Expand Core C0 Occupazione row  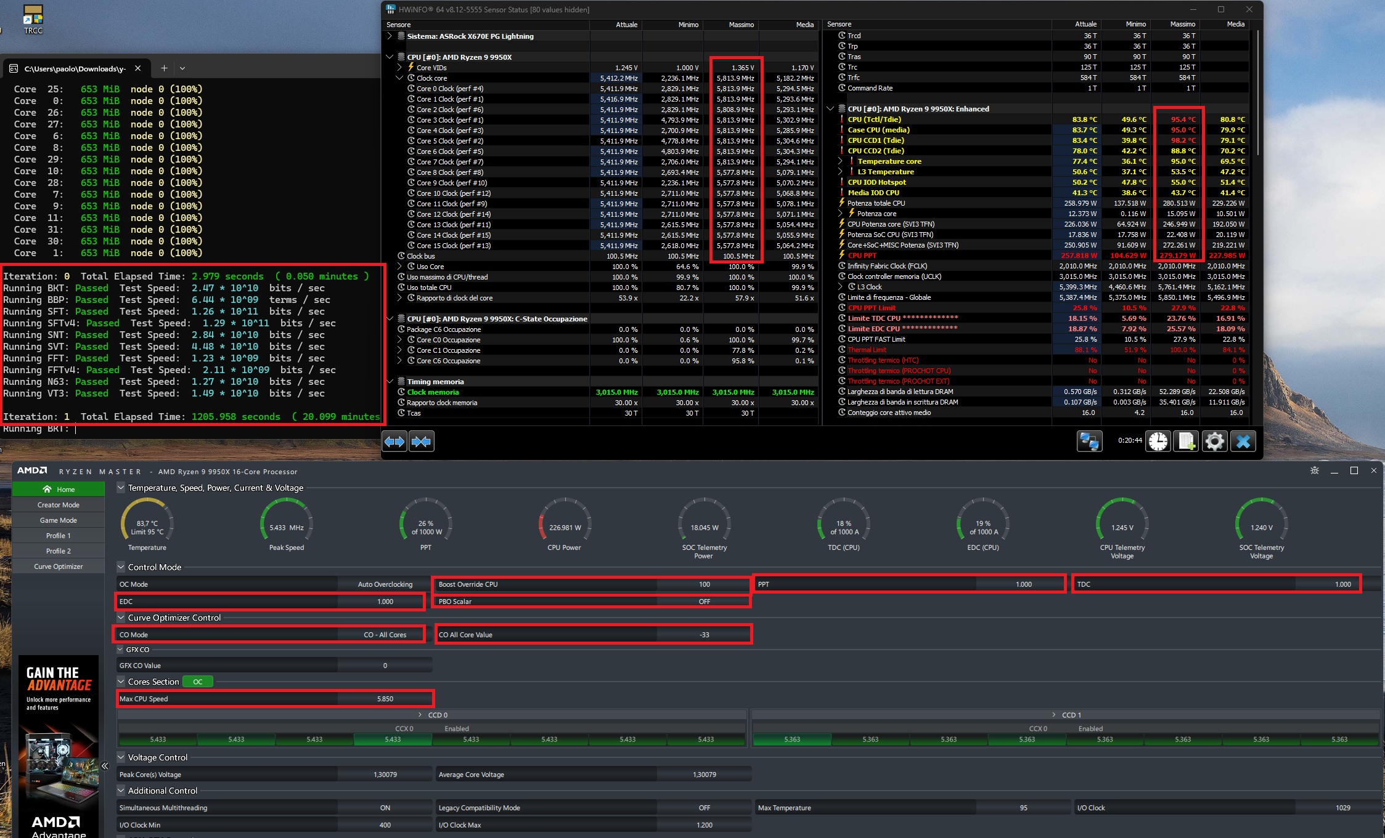(x=399, y=340)
